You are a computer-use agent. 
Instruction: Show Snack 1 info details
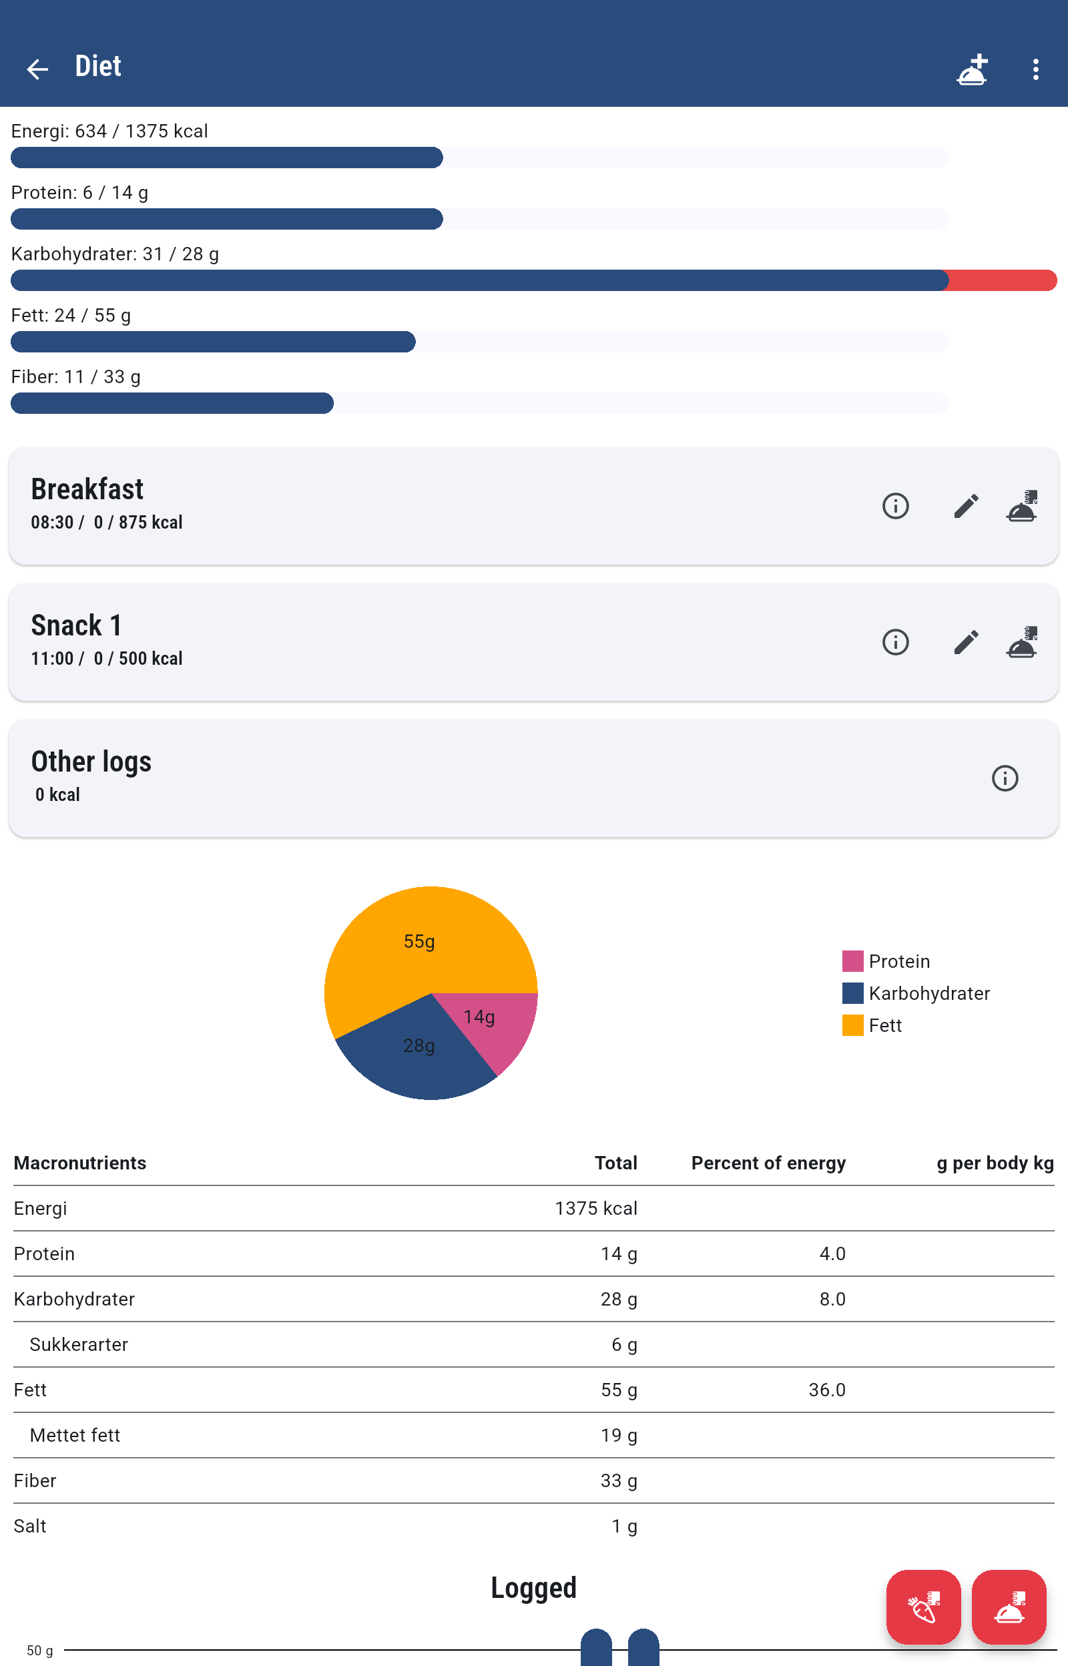pos(895,642)
